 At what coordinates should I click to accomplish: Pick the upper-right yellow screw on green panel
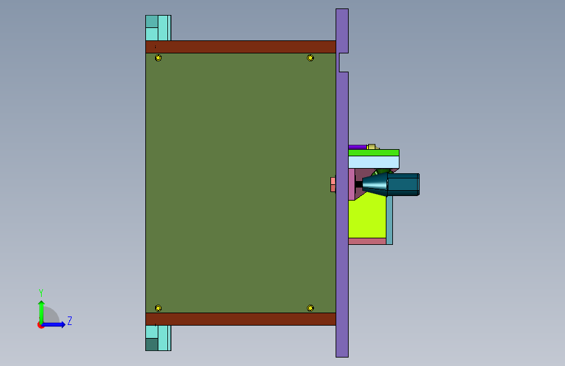pos(310,58)
